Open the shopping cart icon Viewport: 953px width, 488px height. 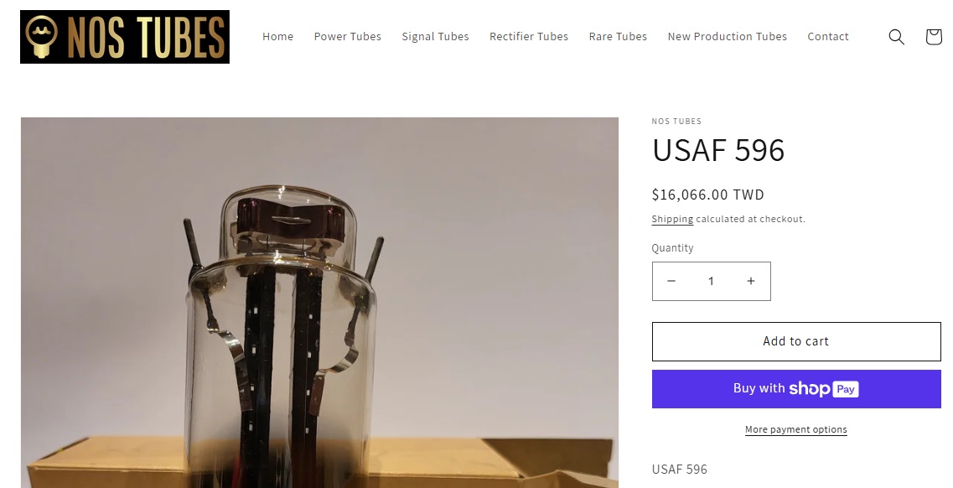tap(934, 37)
